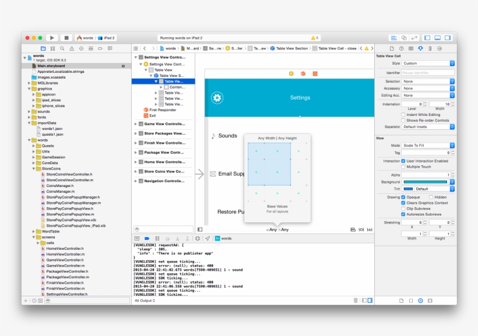This screenshot has height=336, width=478.
Task: Open the Find navigator search icon
Action: pyautogui.click(x=62, y=49)
